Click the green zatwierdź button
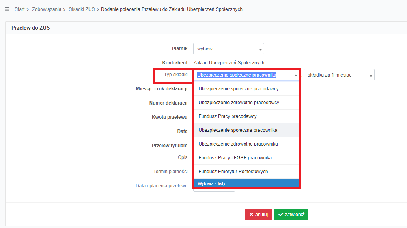Image resolution: width=407 pixels, height=228 pixels. coord(291,215)
